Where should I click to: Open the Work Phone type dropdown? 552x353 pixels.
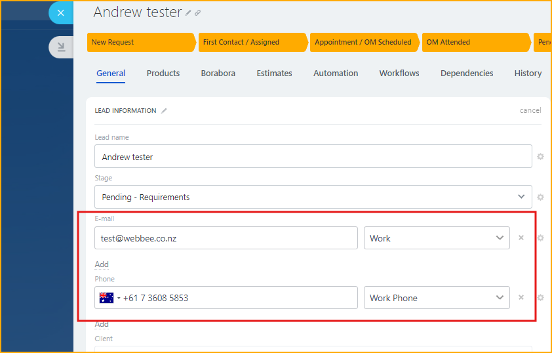(437, 298)
